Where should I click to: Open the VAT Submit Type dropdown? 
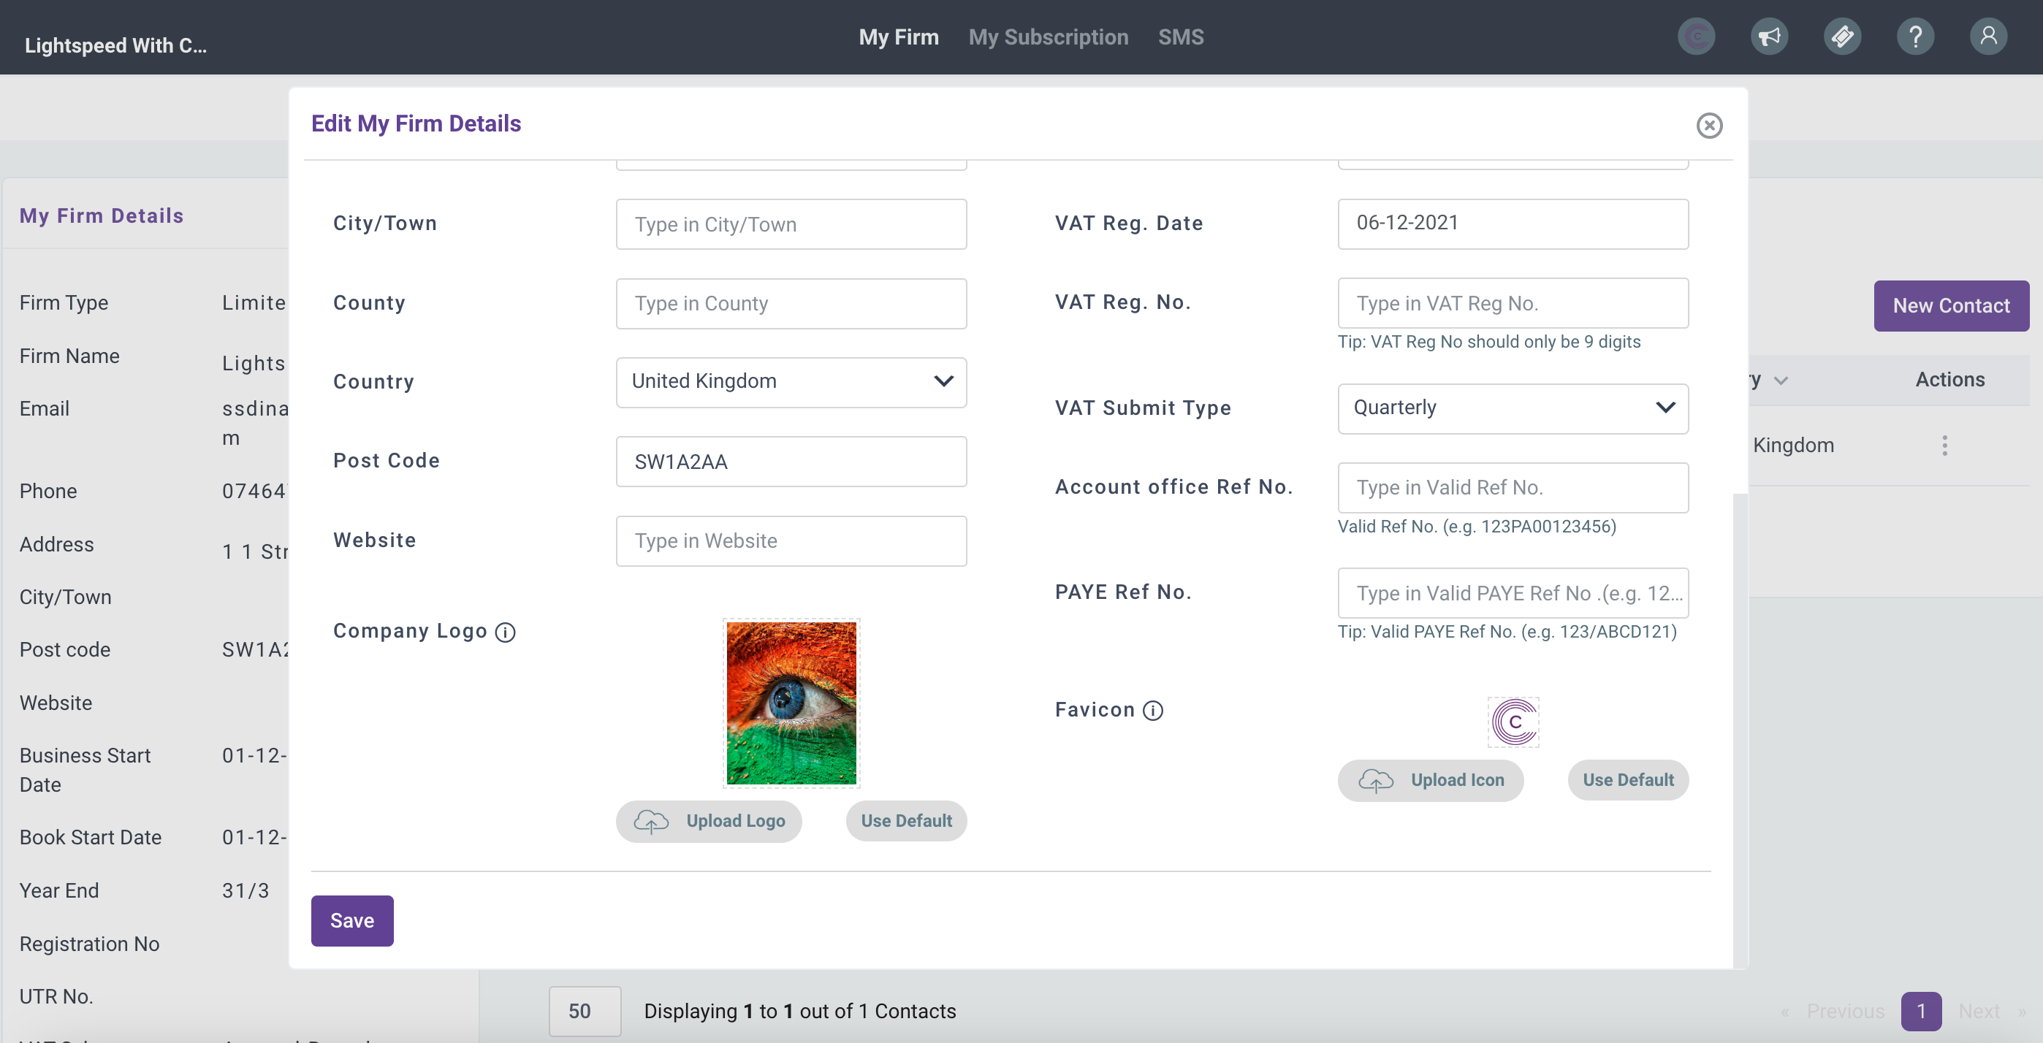pyautogui.click(x=1513, y=408)
